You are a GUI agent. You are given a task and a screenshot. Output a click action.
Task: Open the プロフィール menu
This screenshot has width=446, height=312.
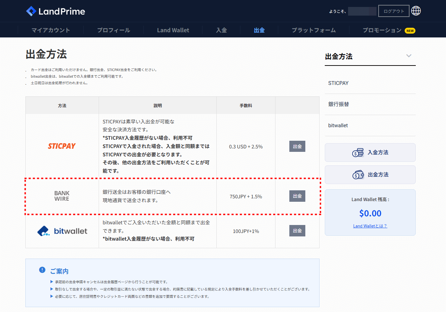pyautogui.click(x=114, y=30)
